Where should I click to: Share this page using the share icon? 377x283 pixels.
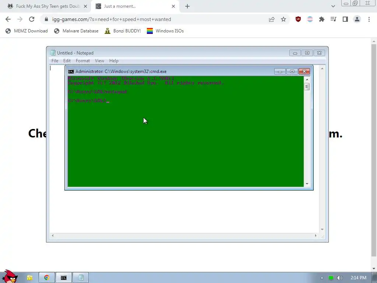(x=272, y=19)
